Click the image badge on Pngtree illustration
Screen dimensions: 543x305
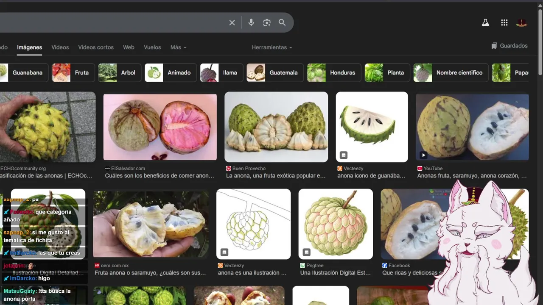point(306,252)
